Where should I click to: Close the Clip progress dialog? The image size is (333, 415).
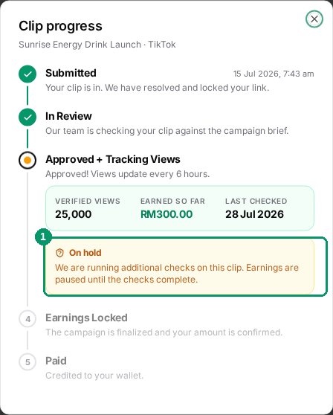pyautogui.click(x=314, y=19)
